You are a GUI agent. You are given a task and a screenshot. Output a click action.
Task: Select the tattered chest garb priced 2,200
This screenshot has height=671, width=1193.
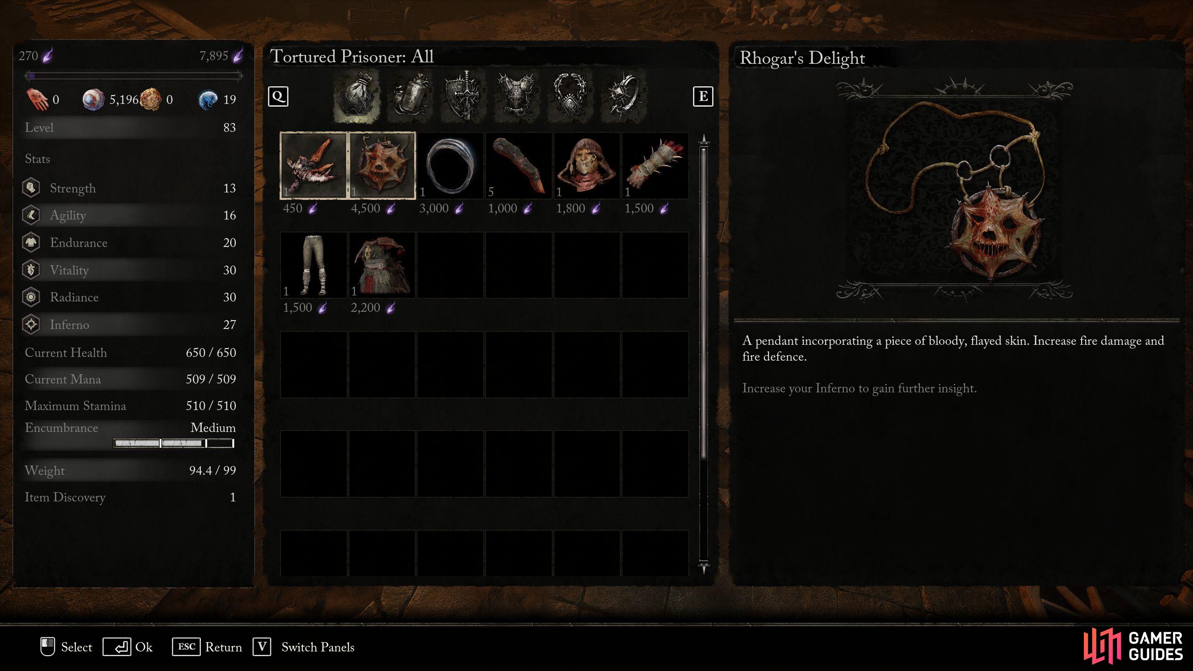pyautogui.click(x=382, y=265)
